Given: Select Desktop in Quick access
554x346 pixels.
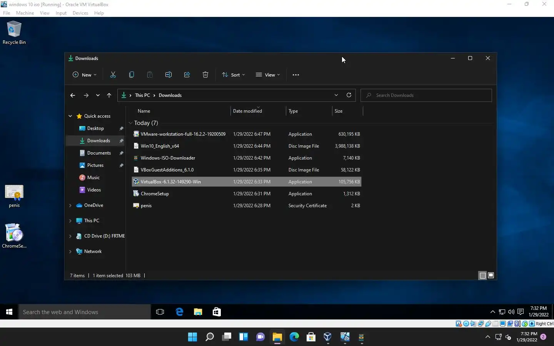Looking at the screenshot, I should point(95,128).
